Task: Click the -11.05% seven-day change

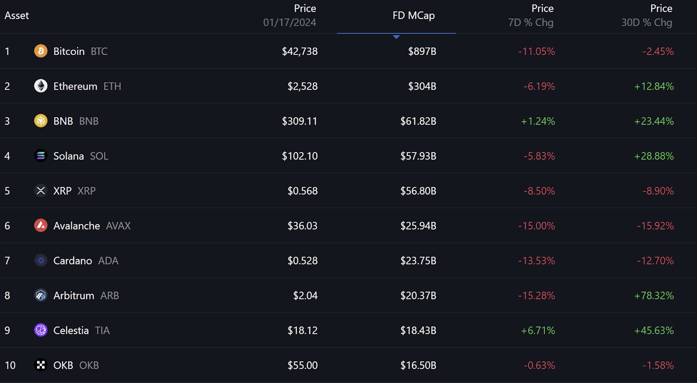Action: pyautogui.click(x=536, y=51)
